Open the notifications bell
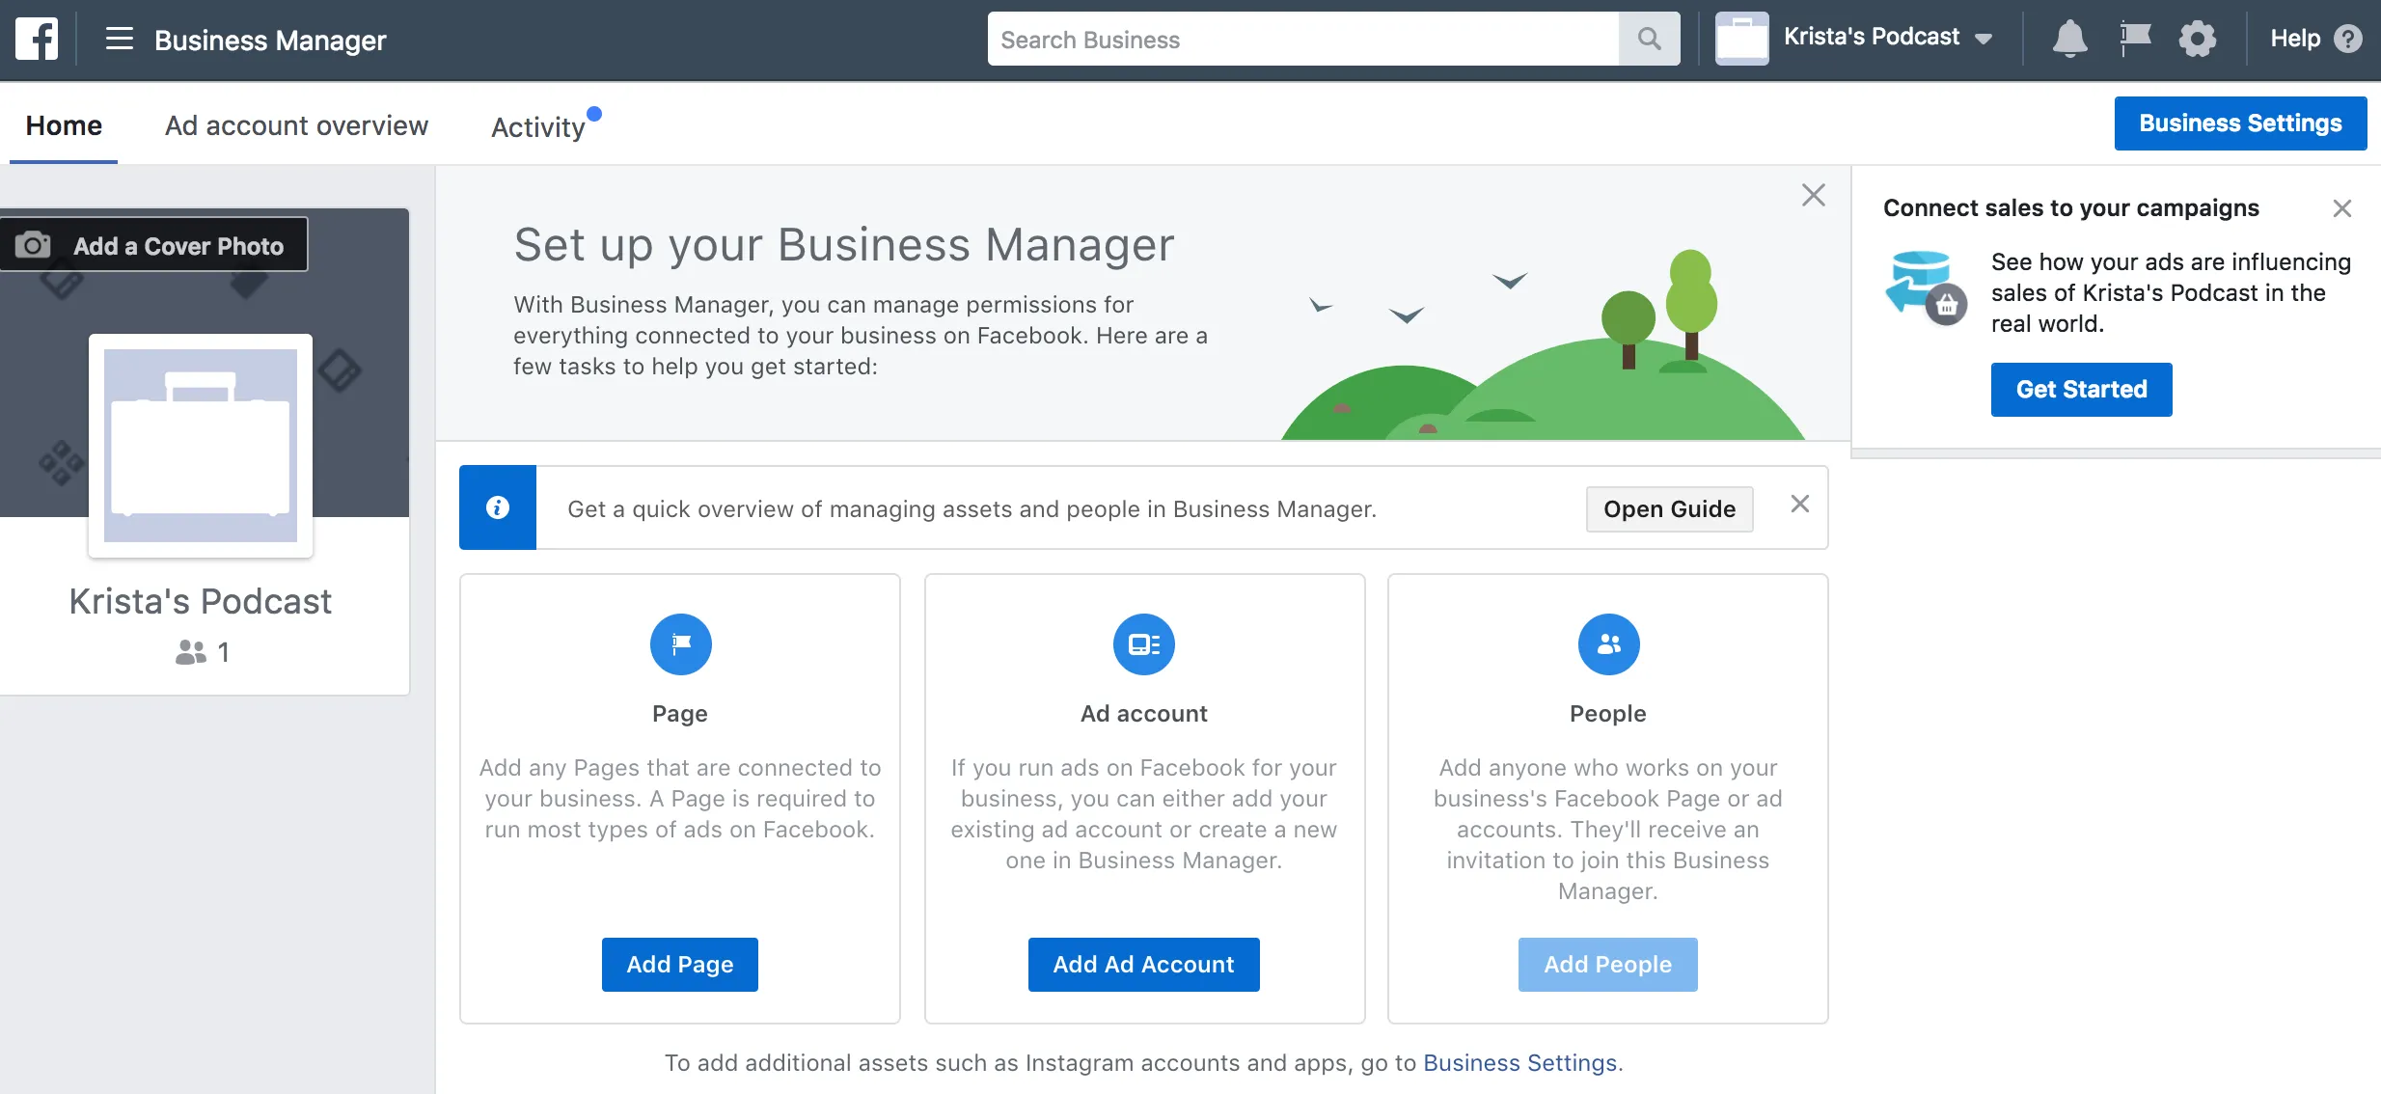Screen dimensions: 2381x1094 pos(2069,39)
